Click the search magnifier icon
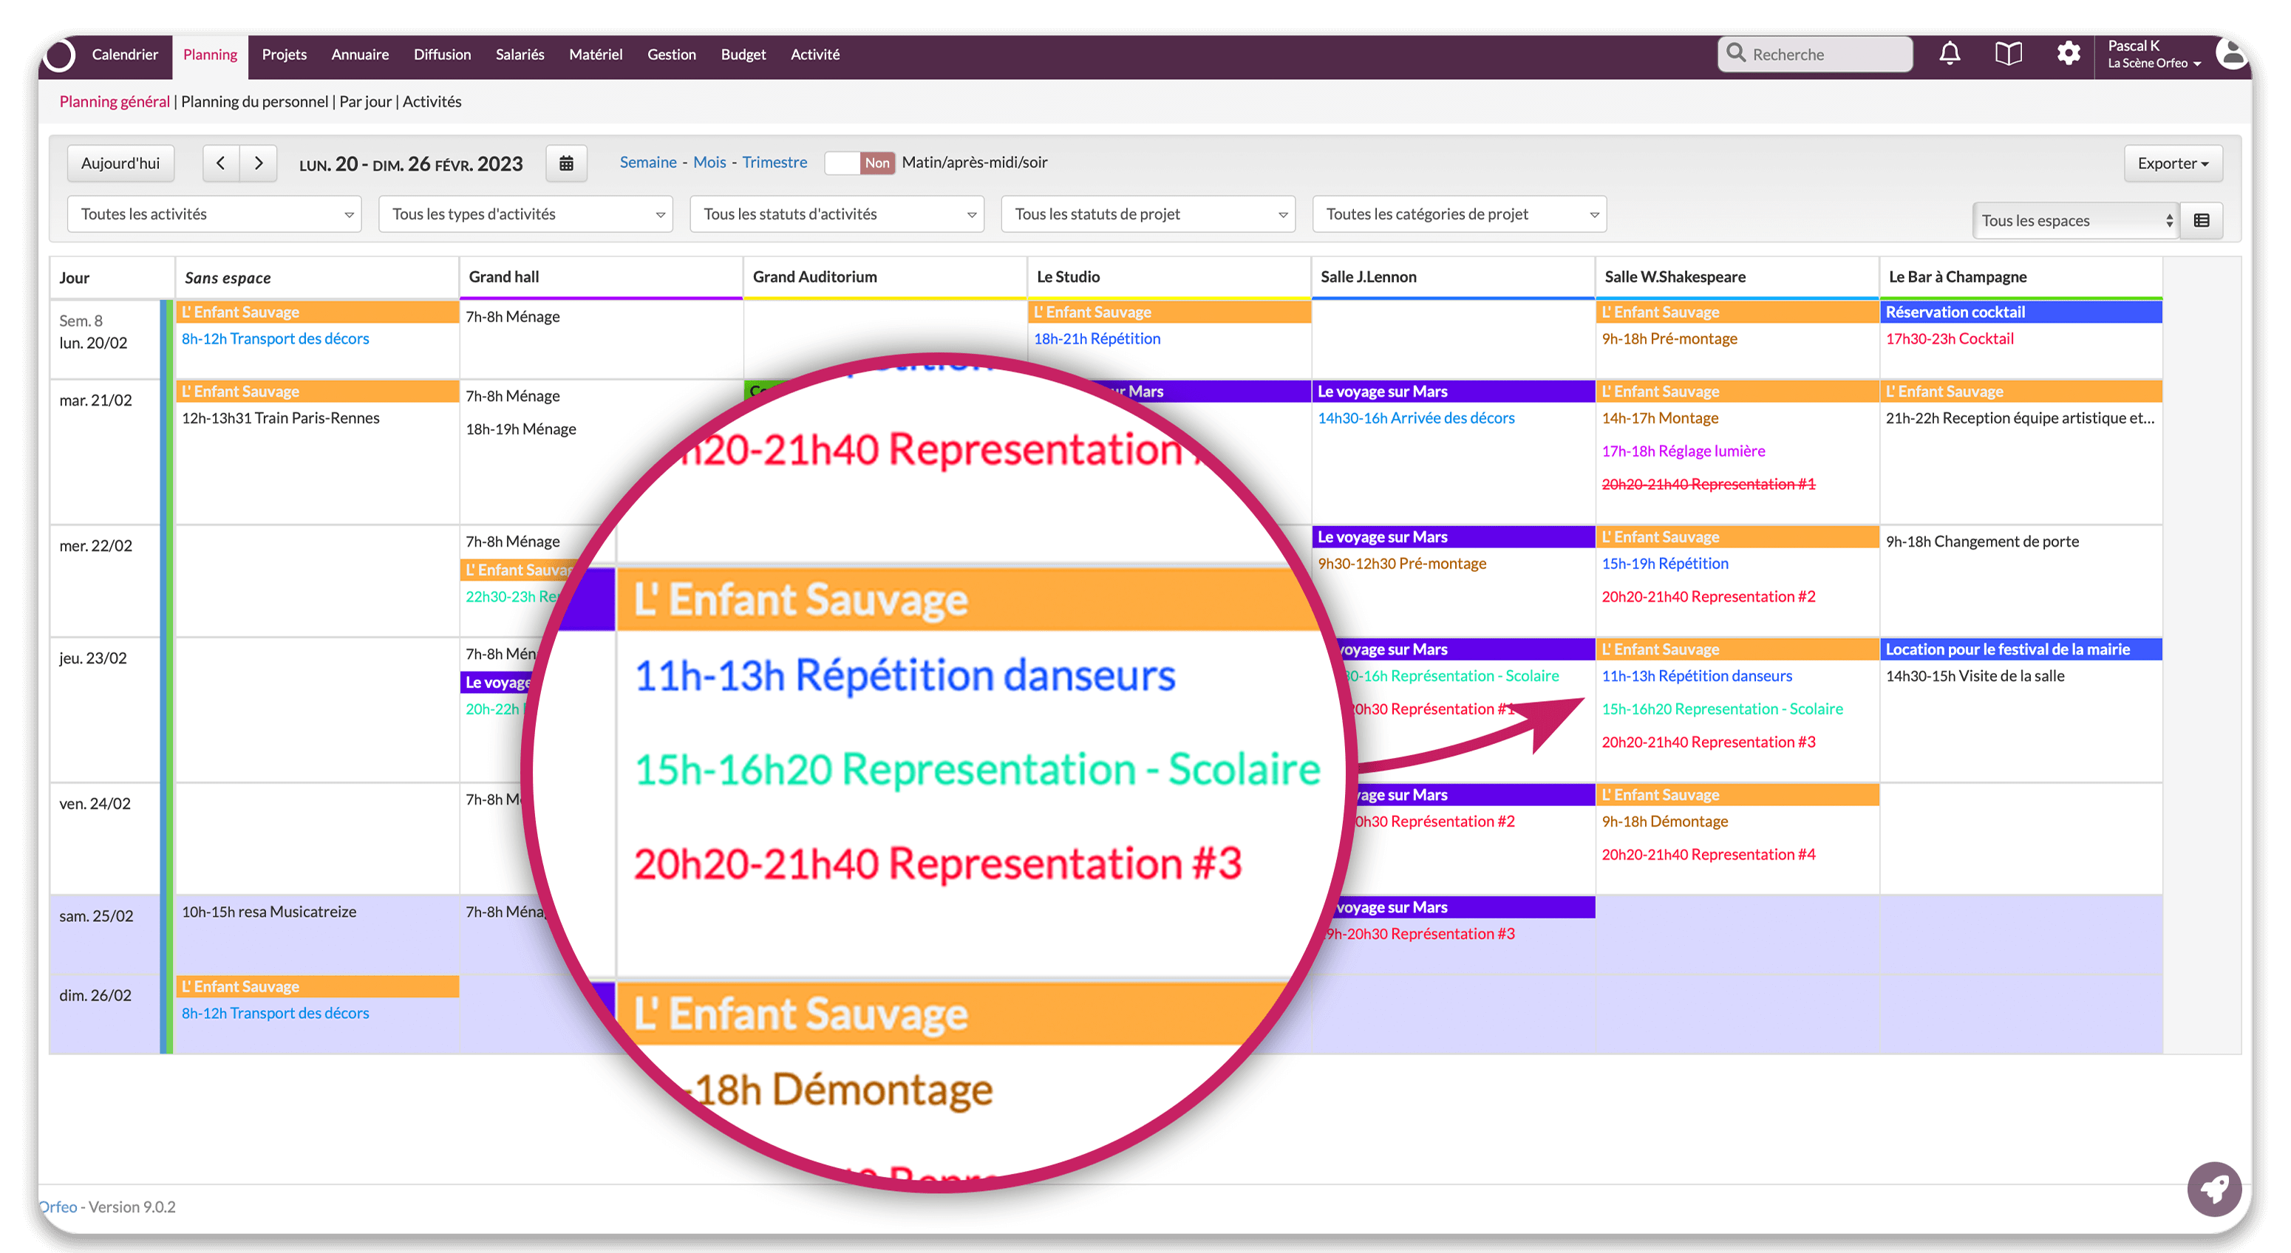The image size is (2291, 1253). pyautogui.click(x=1735, y=53)
